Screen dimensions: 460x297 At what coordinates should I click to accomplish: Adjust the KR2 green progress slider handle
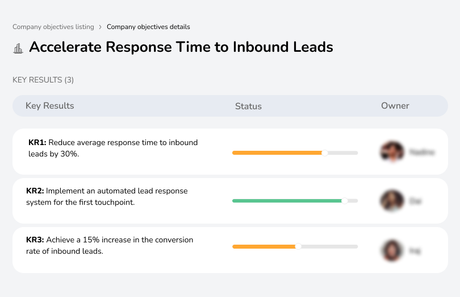(345, 201)
